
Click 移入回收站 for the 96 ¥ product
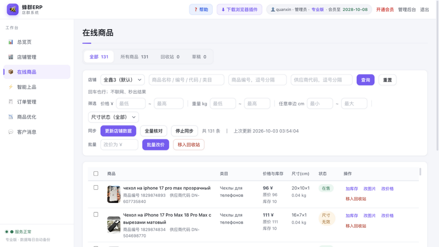pos(356,199)
